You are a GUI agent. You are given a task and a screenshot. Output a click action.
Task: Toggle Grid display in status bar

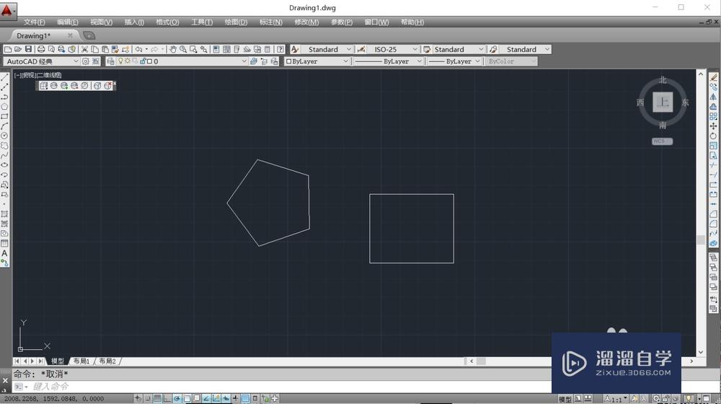[157, 398]
